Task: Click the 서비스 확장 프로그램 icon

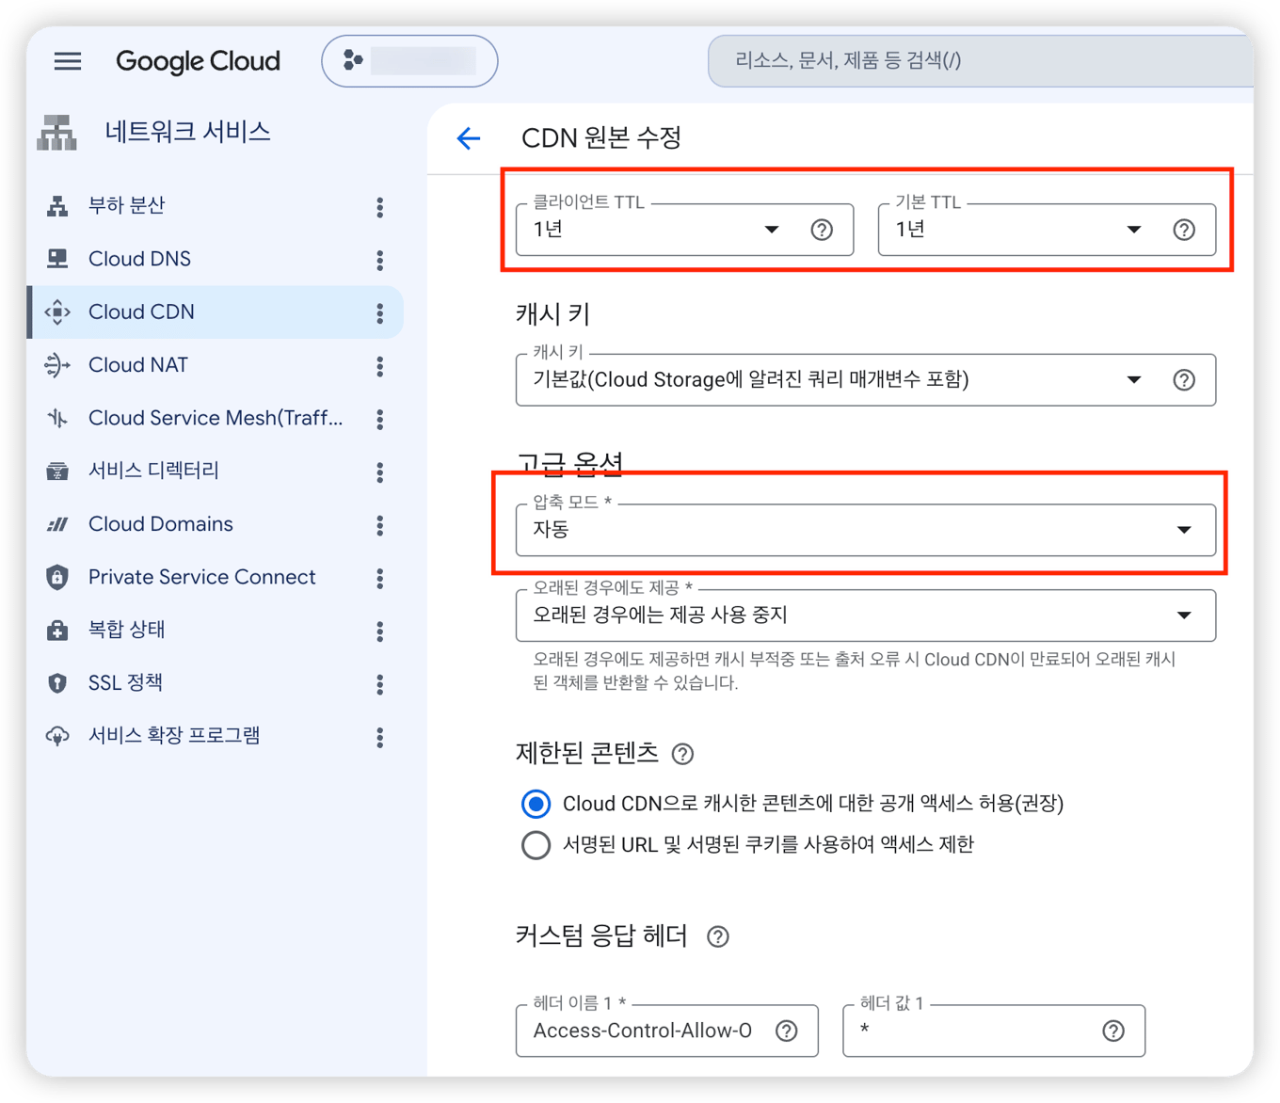Action: click(57, 736)
